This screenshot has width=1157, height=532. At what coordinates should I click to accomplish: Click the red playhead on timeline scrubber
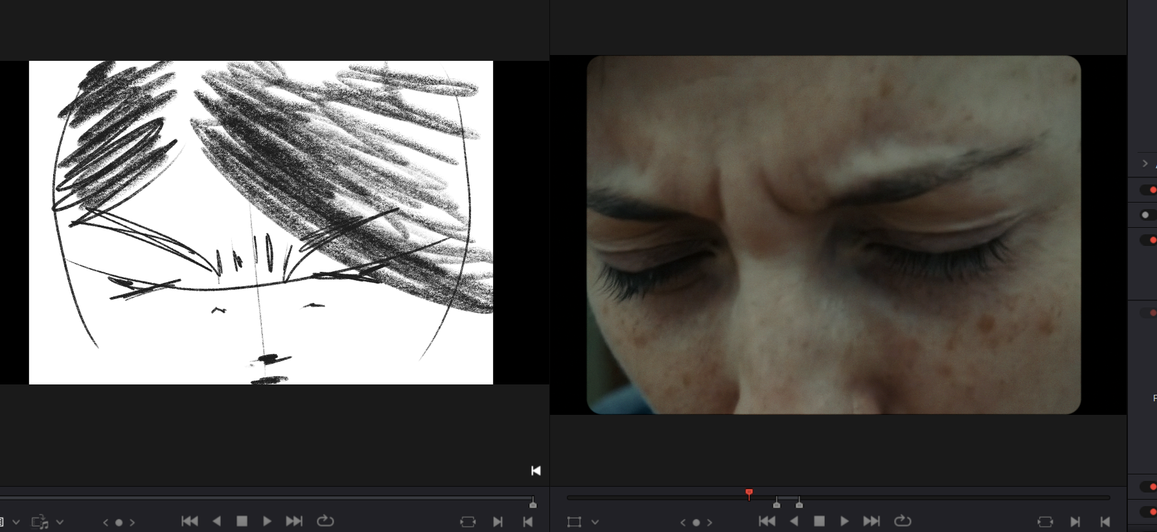click(749, 494)
